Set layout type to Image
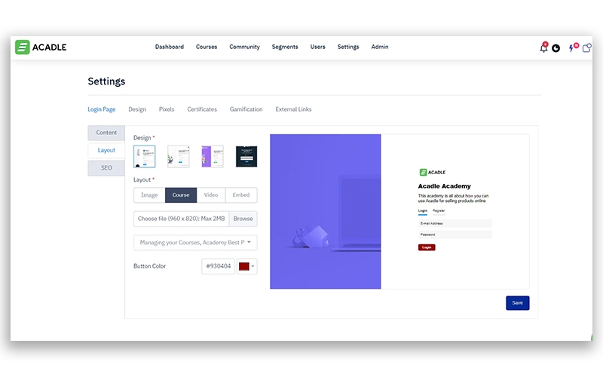The width and height of the screenshot is (603, 377). [149, 195]
